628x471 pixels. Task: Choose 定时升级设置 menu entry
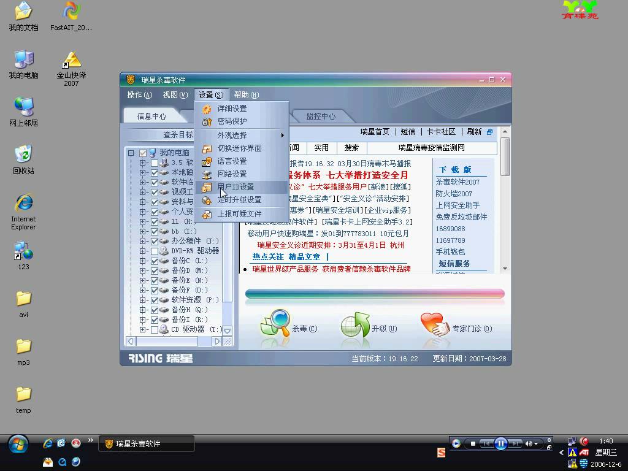click(x=241, y=200)
